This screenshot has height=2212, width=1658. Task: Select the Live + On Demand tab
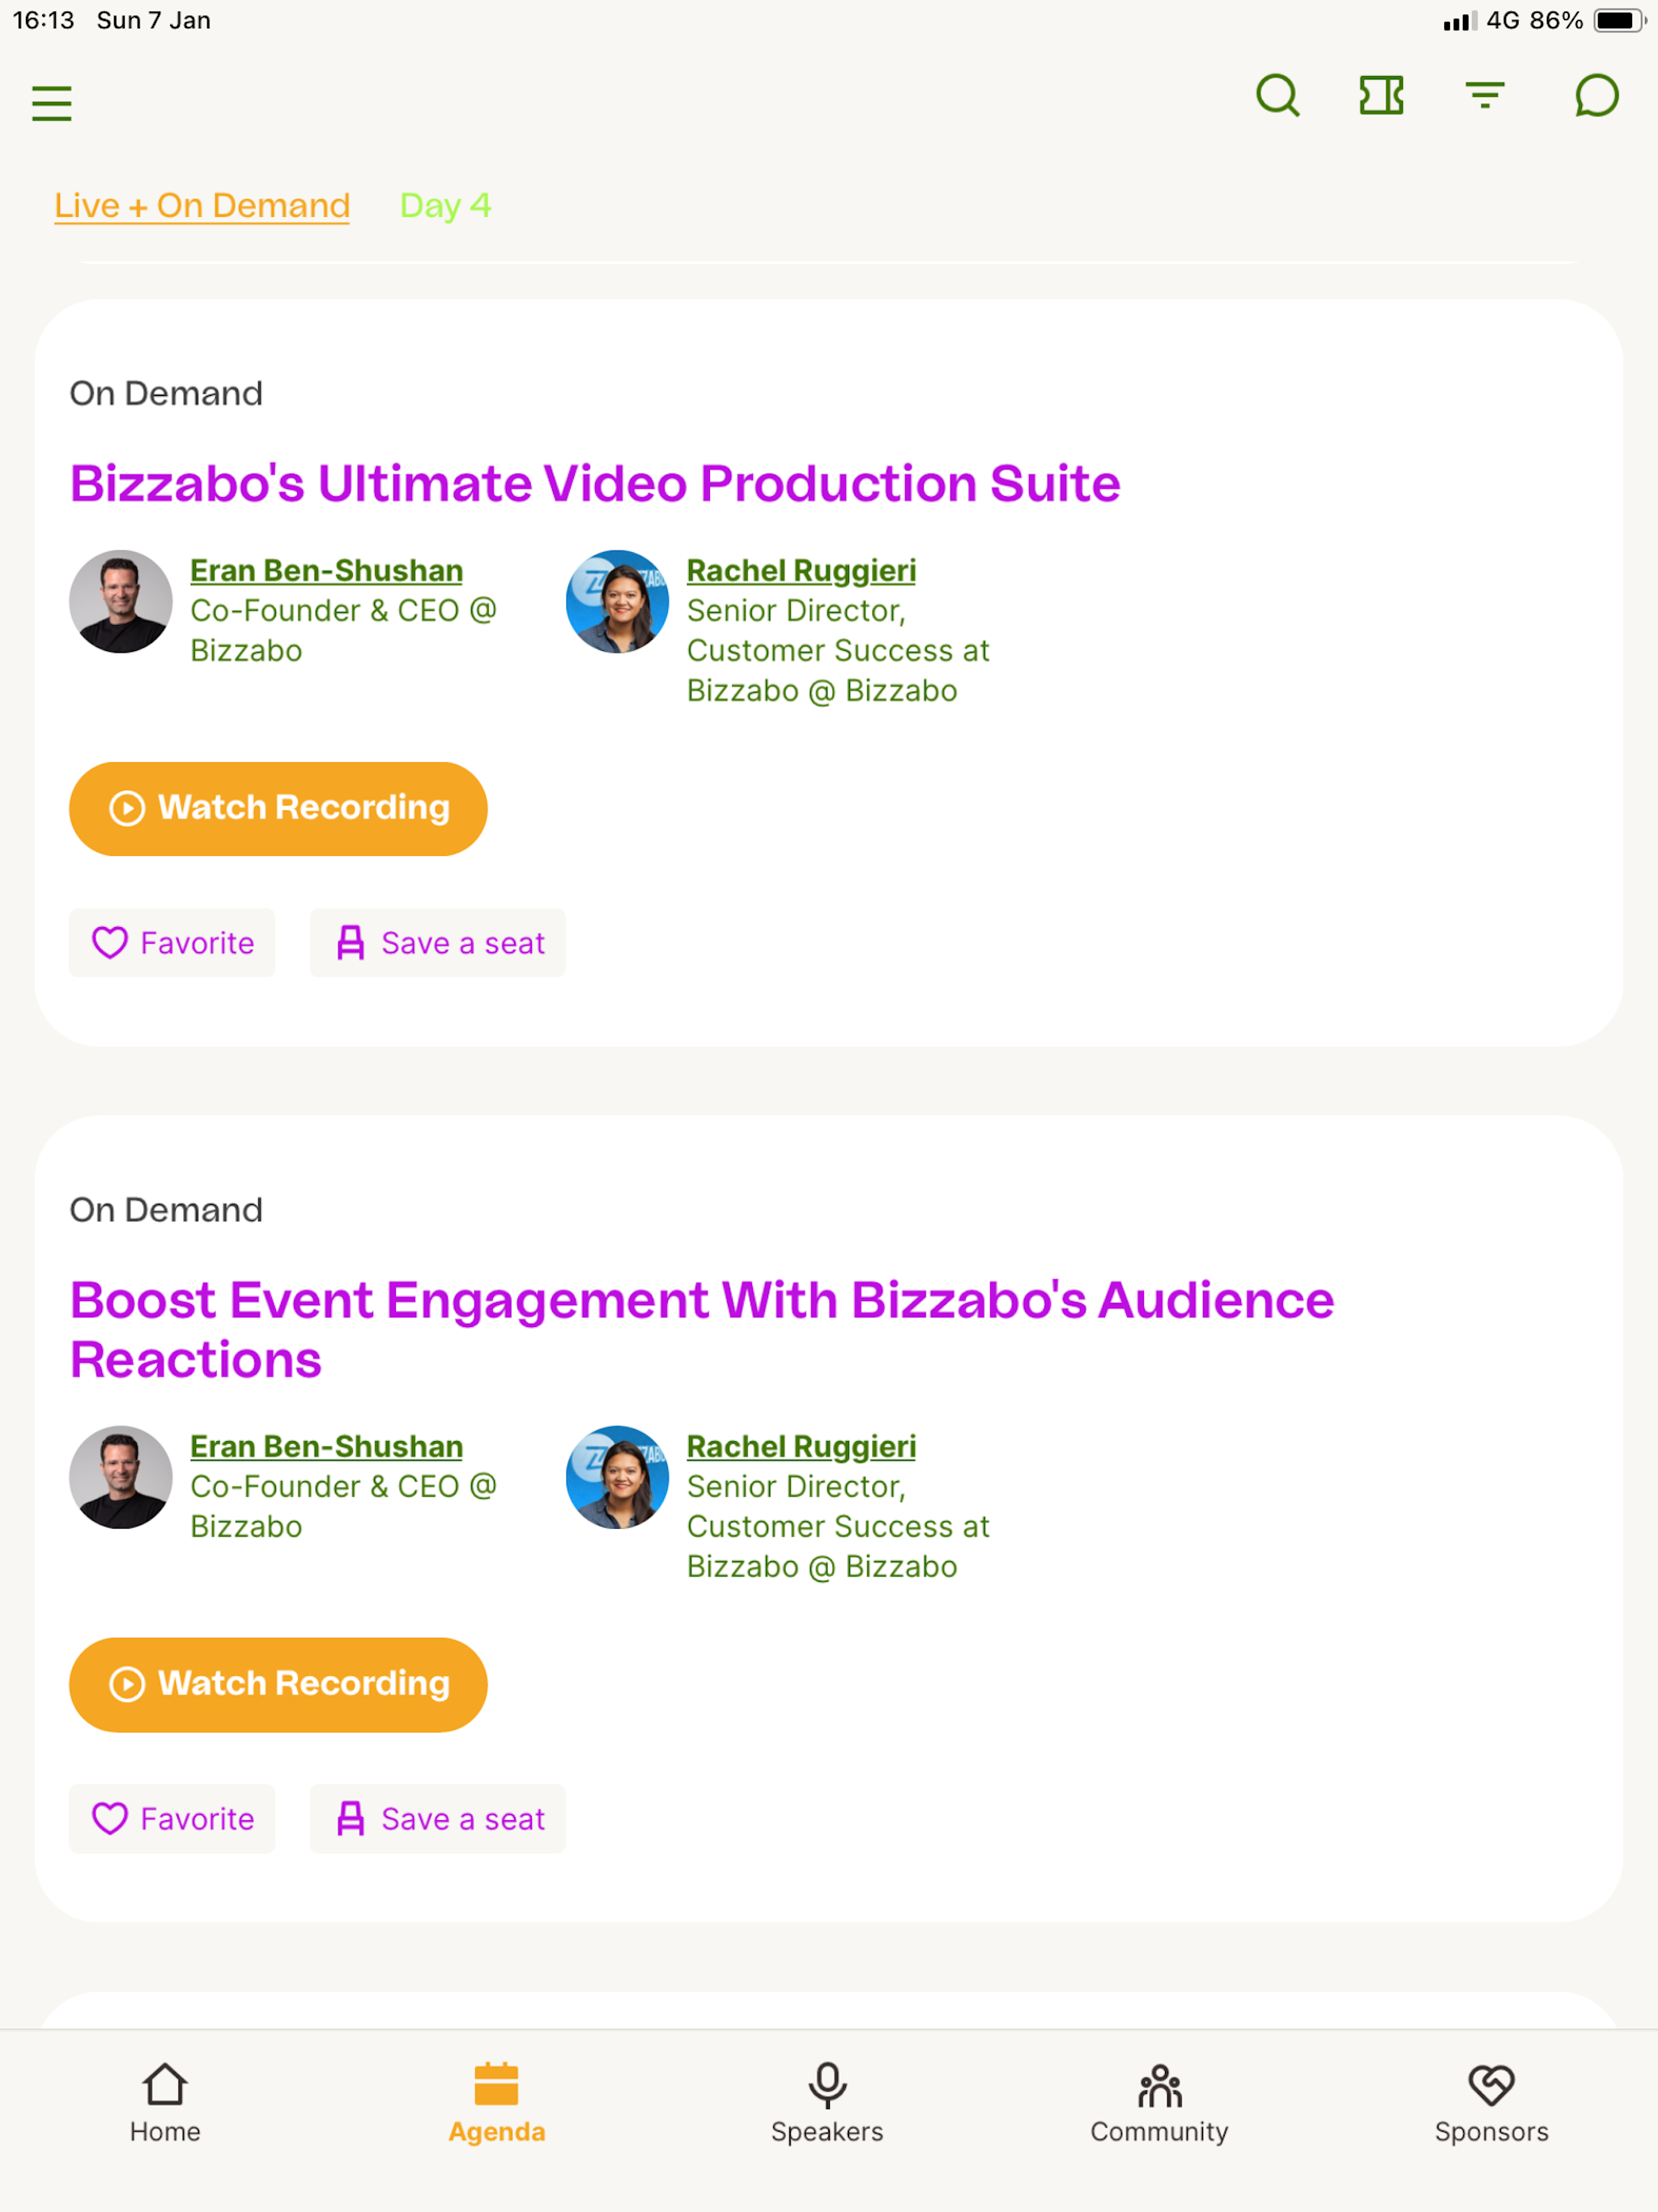202,206
